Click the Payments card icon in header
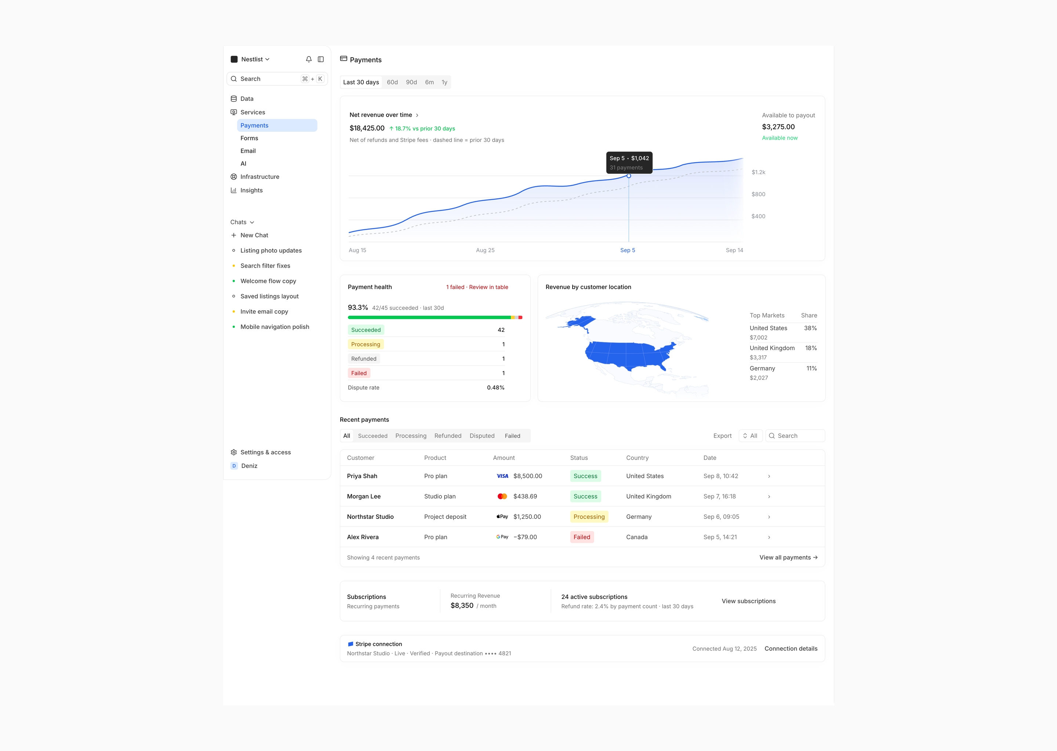The height and width of the screenshot is (751, 1057). pos(344,59)
